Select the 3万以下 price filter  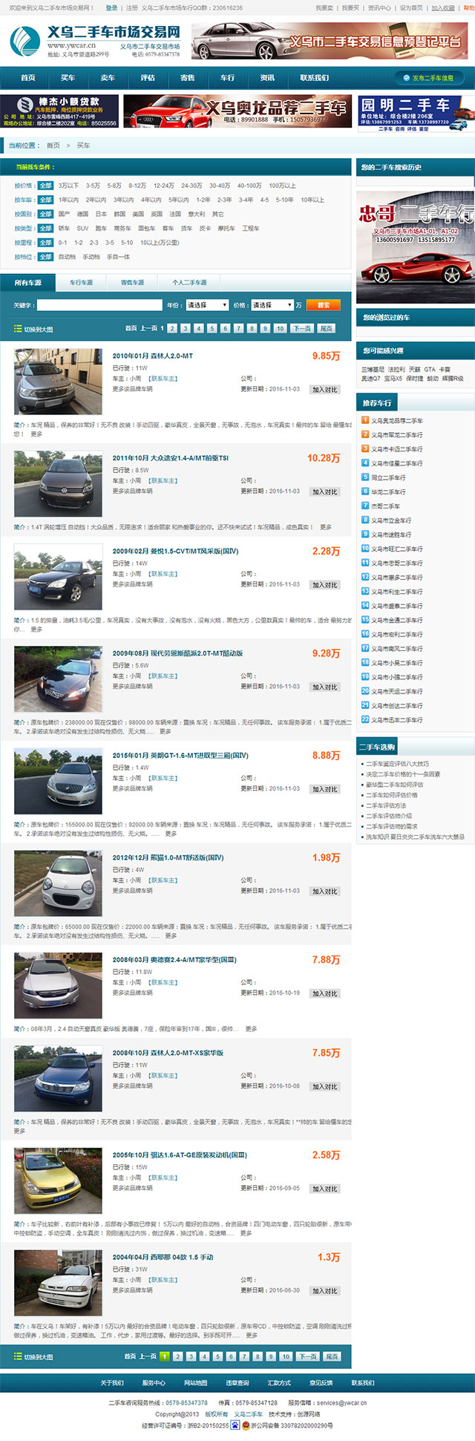(x=68, y=186)
